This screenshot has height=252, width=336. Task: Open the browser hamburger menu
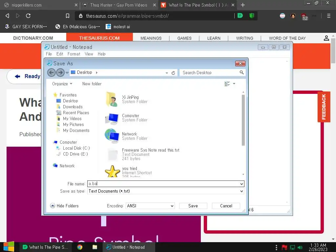click(x=328, y=16)
